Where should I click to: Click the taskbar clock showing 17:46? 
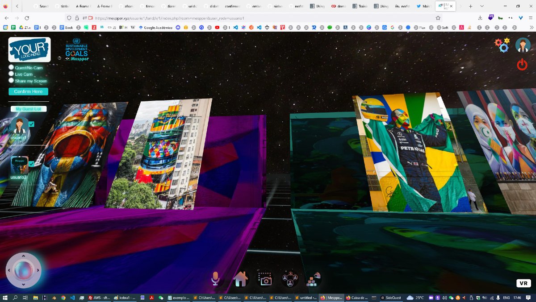[x=517, y=298]
